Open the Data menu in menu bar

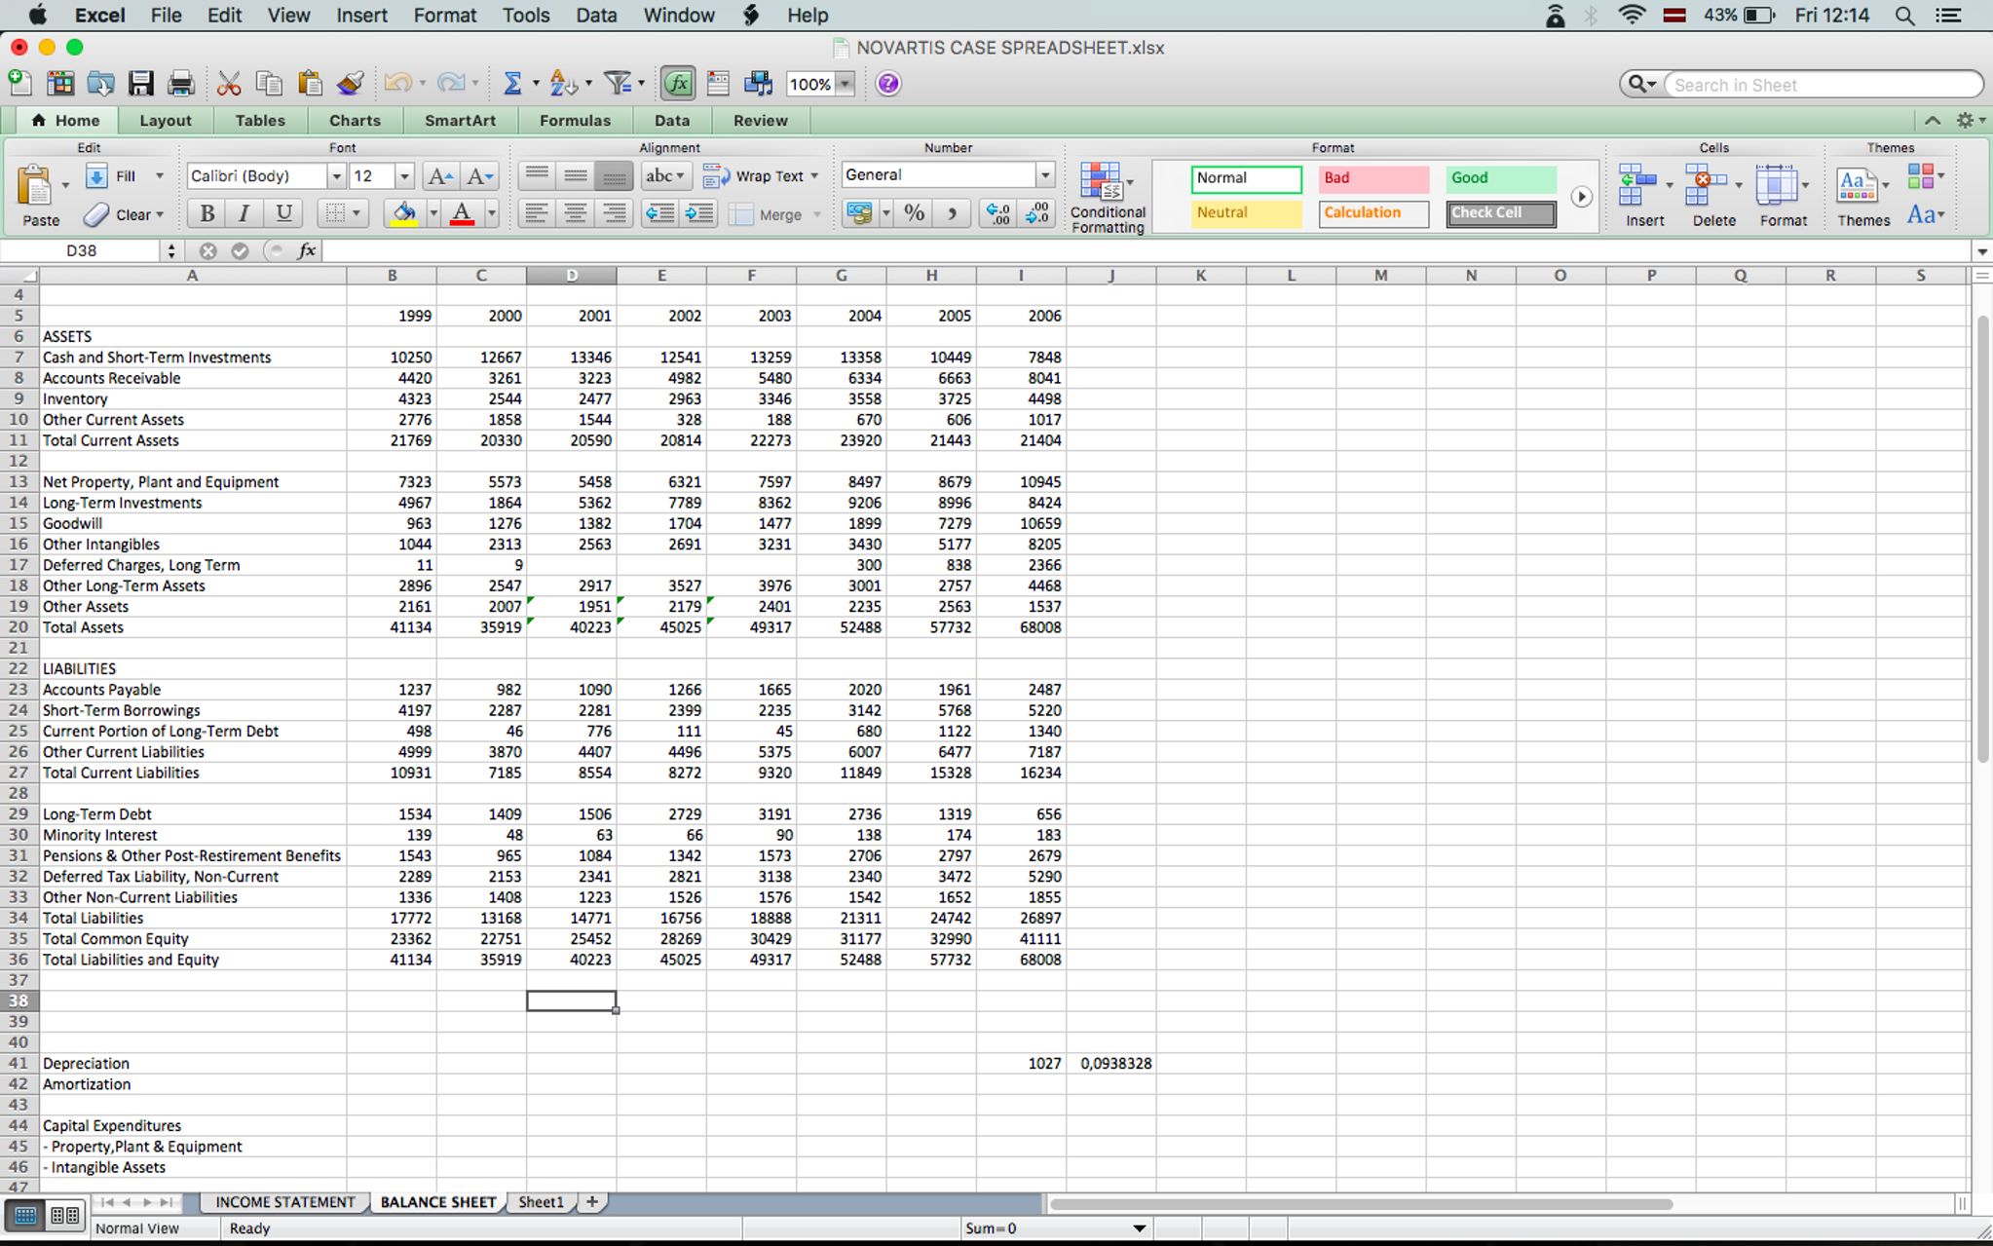[x=595, y=16]
